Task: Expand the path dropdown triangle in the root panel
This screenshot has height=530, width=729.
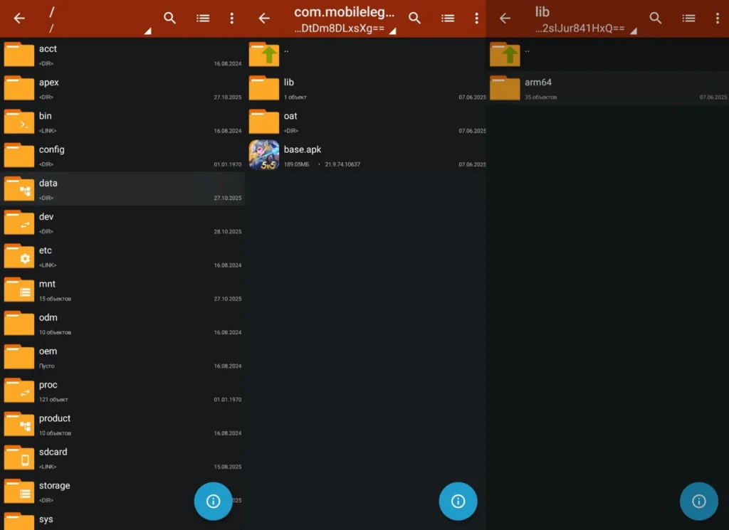Action: 147,31
